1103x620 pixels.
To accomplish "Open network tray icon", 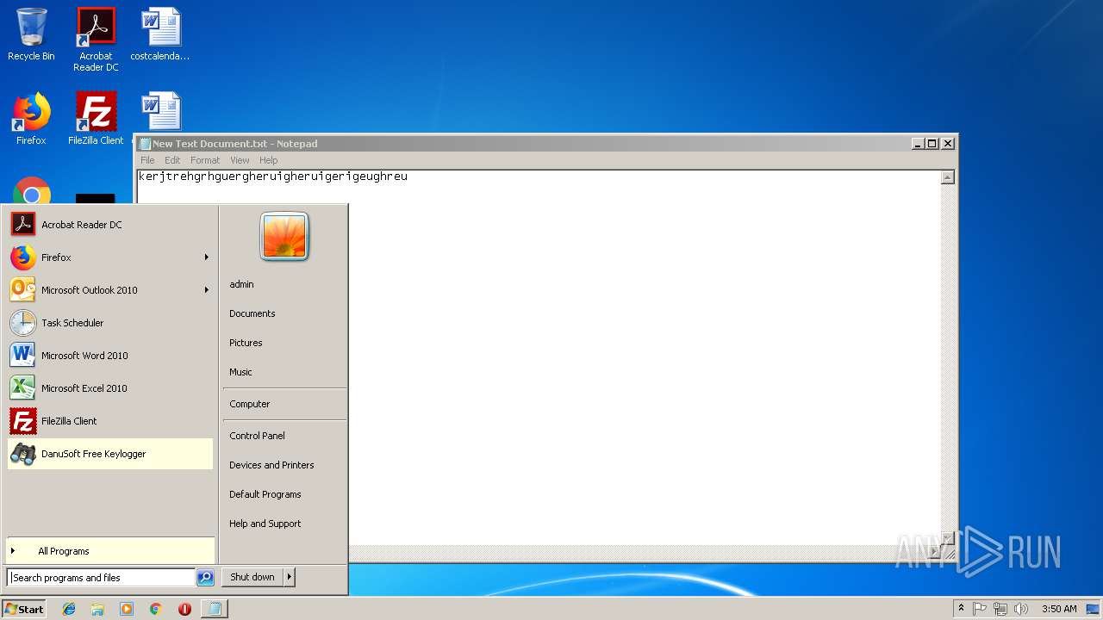I will pos(1000,609).
